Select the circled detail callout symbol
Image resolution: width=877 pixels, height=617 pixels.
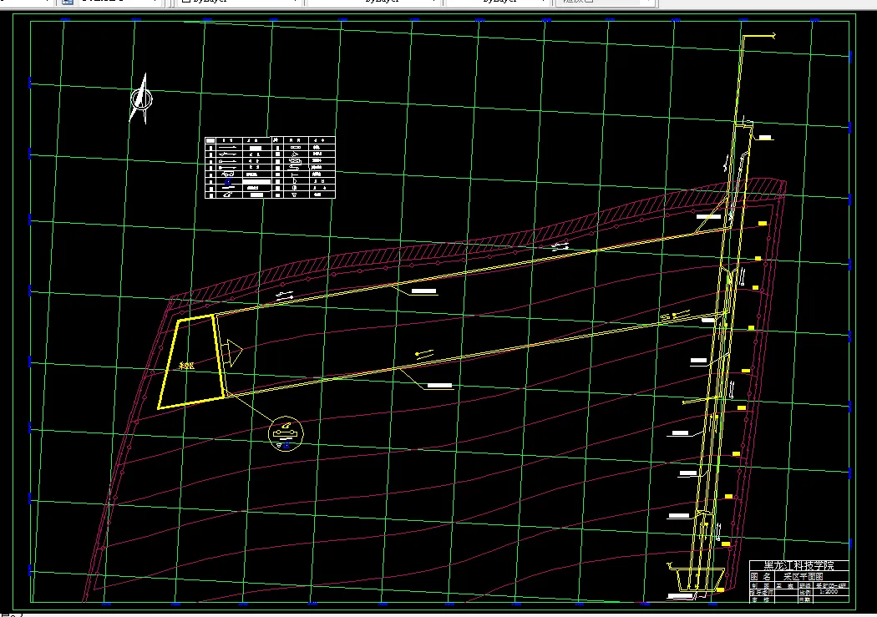(x=286, y=433)
